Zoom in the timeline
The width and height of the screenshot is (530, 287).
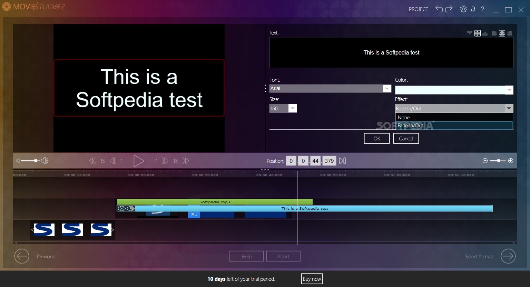tap(511, 161)
